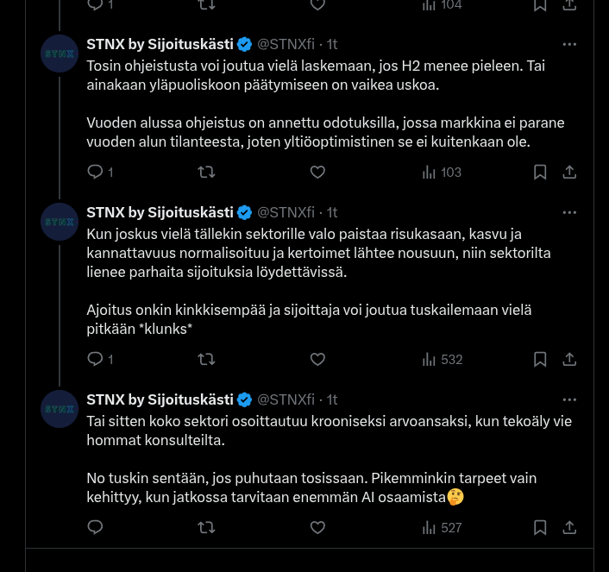View analytics showing 532 views
The height and width of the screenshot is (572, 609).
click(x=443, y=359)
